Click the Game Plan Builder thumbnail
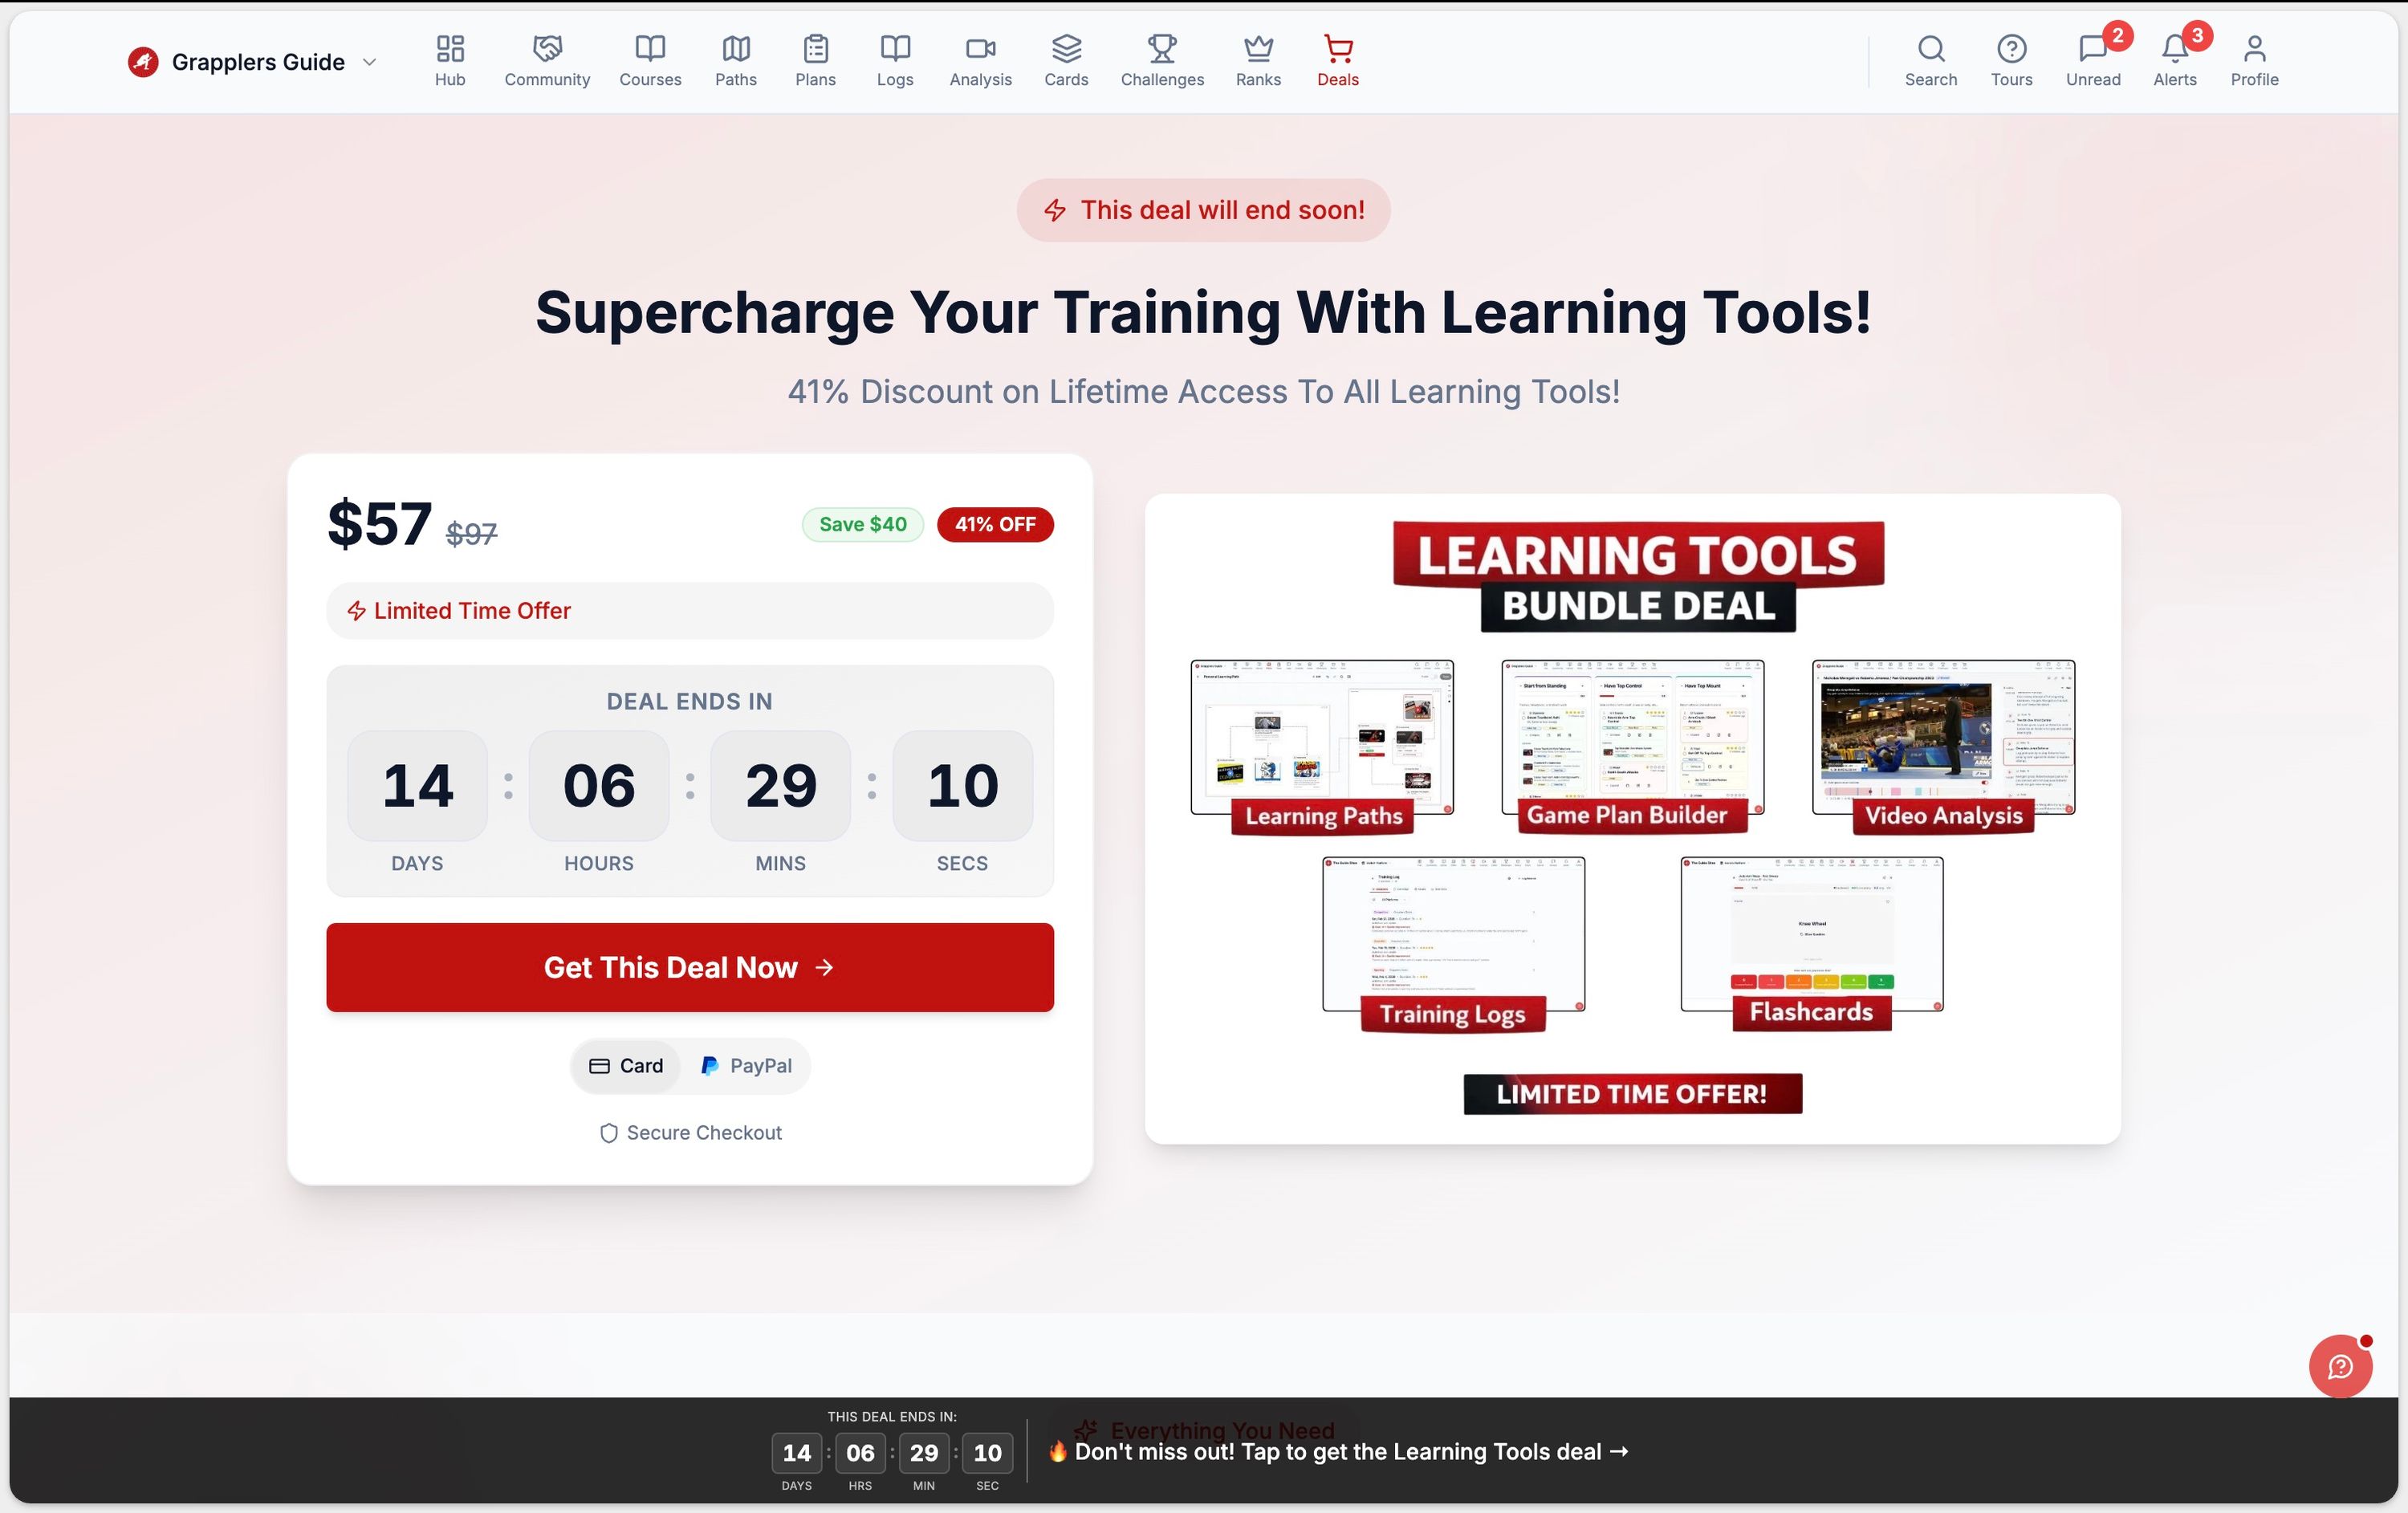The width and height of the screenshot is (2408, 1513). 1632,746
